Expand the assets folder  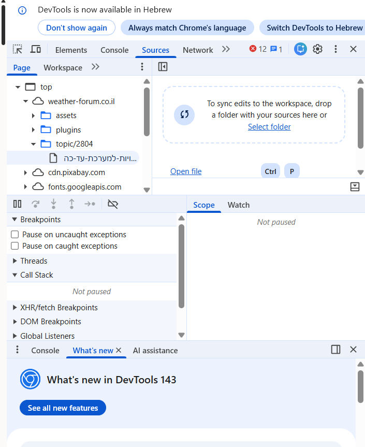(33, 116)
